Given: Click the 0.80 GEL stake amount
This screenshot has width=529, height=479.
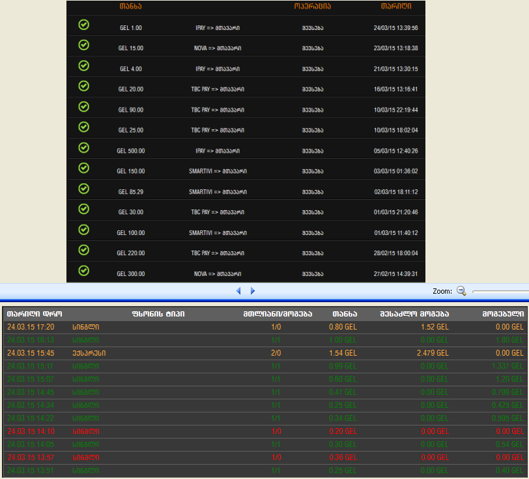Looking at the screenshot, I should (x=343, y=327).
